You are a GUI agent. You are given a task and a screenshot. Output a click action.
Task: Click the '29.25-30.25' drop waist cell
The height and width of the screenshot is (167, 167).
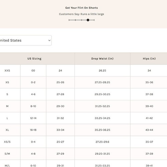103,94
